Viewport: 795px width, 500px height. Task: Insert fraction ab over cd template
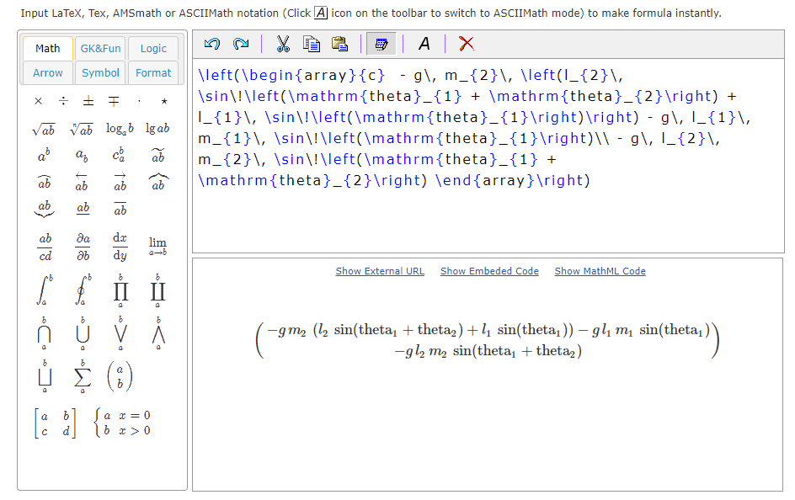coord(45,247)
